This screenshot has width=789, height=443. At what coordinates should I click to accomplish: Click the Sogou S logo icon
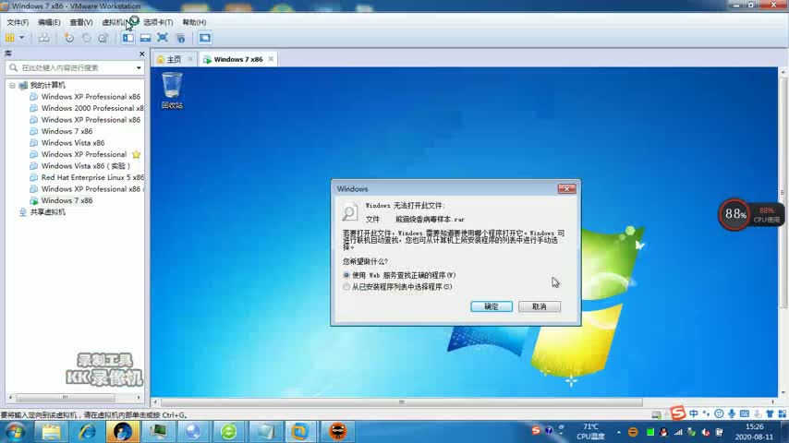pos(678,413)
